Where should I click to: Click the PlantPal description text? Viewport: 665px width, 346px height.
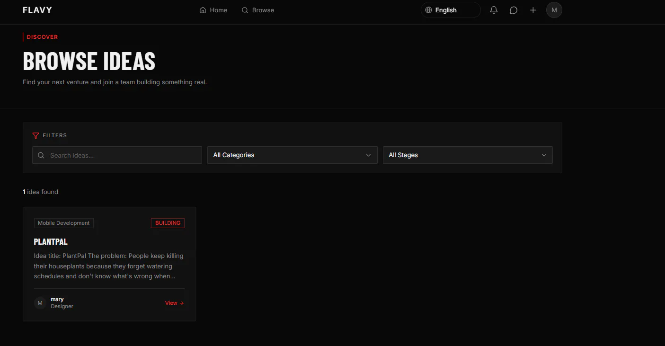[x=109, y=266]
